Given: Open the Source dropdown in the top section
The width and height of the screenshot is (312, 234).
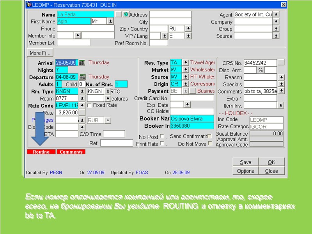Looking at the screenshot, I should tap(276, 36).
